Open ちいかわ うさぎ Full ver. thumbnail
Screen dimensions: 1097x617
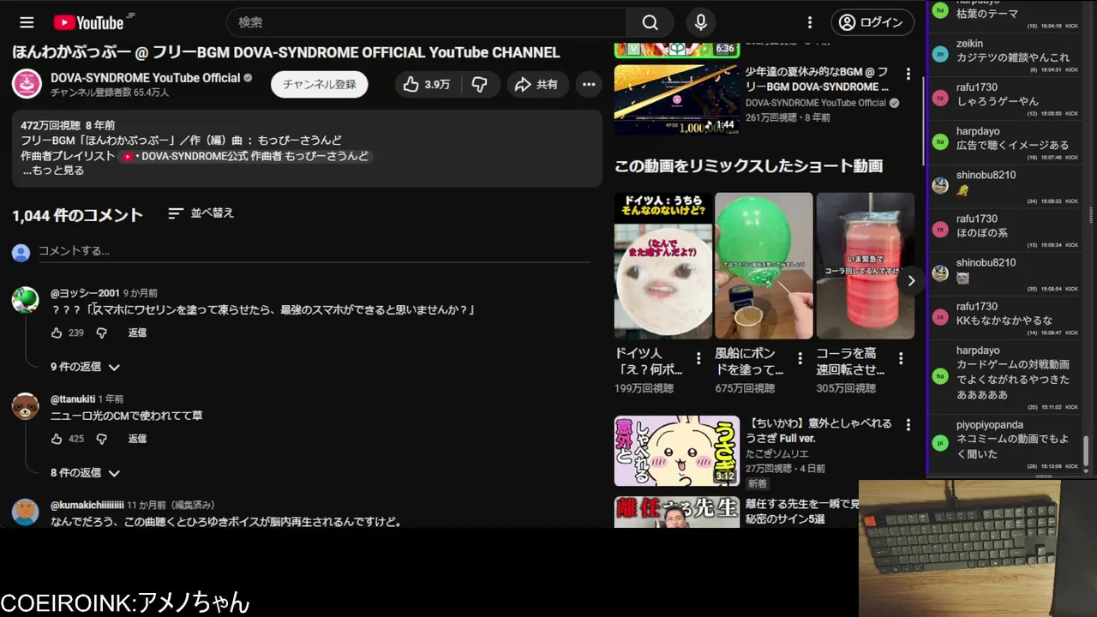[x=677, y=451]
